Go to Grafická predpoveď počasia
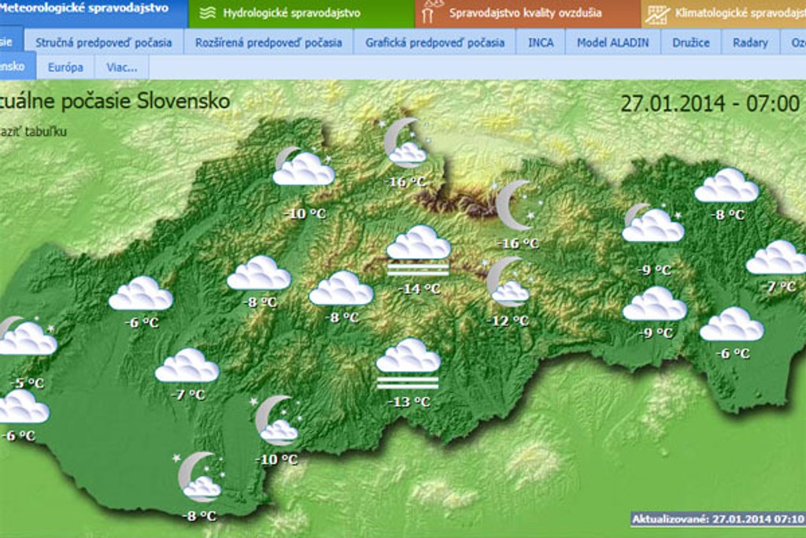Image resolution: width=806 pixels, height=538 pixels. [x=434, y=43]
